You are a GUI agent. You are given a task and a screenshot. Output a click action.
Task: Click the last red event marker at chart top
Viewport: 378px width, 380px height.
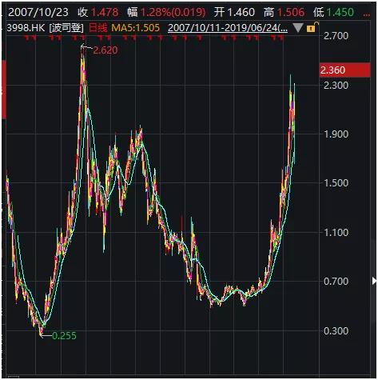(281, 38)
